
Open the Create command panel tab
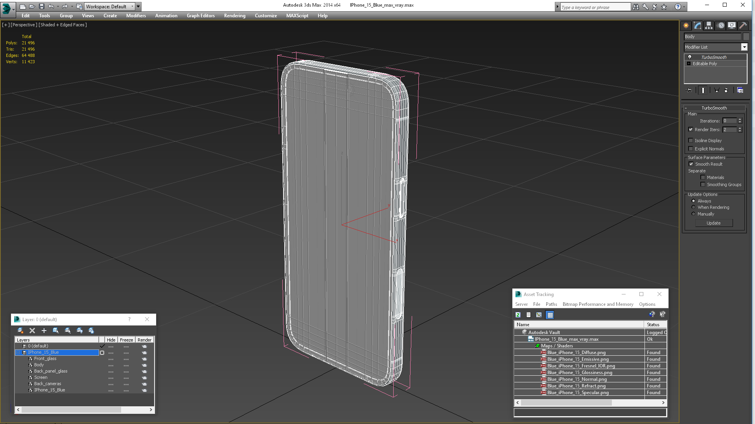coord(686,26)
